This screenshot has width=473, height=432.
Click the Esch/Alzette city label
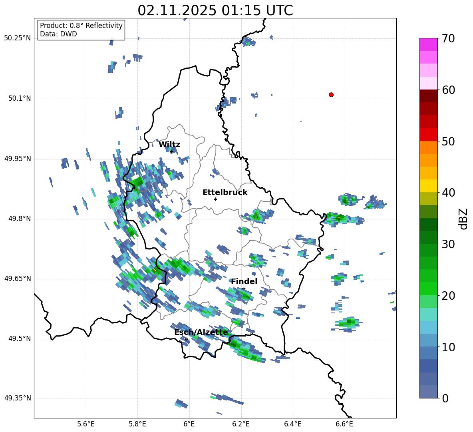pos(201,332)
